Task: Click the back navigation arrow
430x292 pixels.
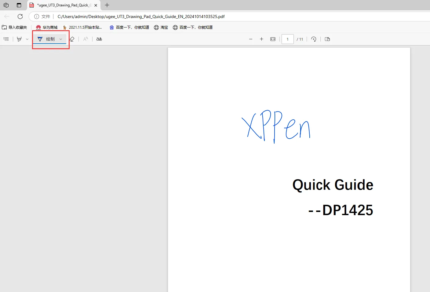Action: 7,16
